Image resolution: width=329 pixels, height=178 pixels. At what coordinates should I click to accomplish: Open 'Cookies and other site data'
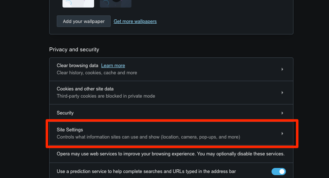point(85,89)
